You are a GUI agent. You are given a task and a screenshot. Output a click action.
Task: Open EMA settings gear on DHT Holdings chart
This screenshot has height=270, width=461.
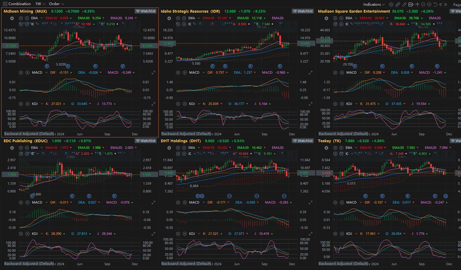[178, 148]
